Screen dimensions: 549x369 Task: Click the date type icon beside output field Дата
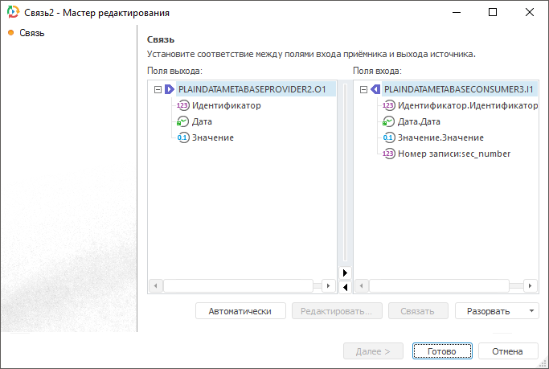(x=182, y=121)
